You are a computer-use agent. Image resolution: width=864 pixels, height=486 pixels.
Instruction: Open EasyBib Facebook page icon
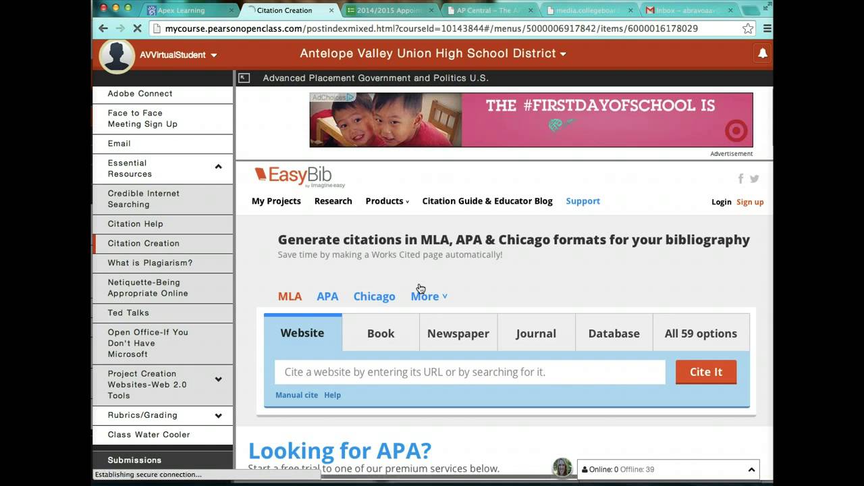pos(740,179)
